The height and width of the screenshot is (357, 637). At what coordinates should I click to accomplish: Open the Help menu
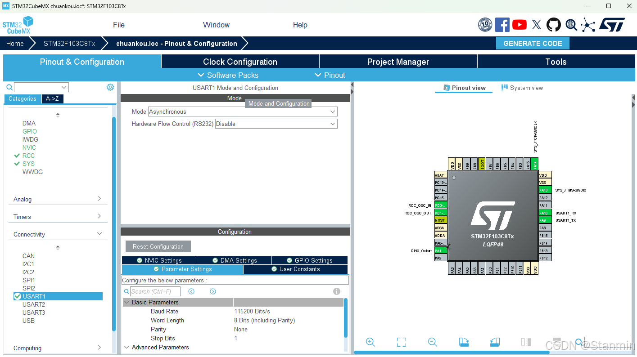[x=300, y=25]
